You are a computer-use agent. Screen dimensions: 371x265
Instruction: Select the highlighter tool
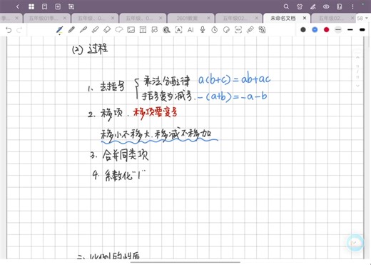click(x=95, y=30)
